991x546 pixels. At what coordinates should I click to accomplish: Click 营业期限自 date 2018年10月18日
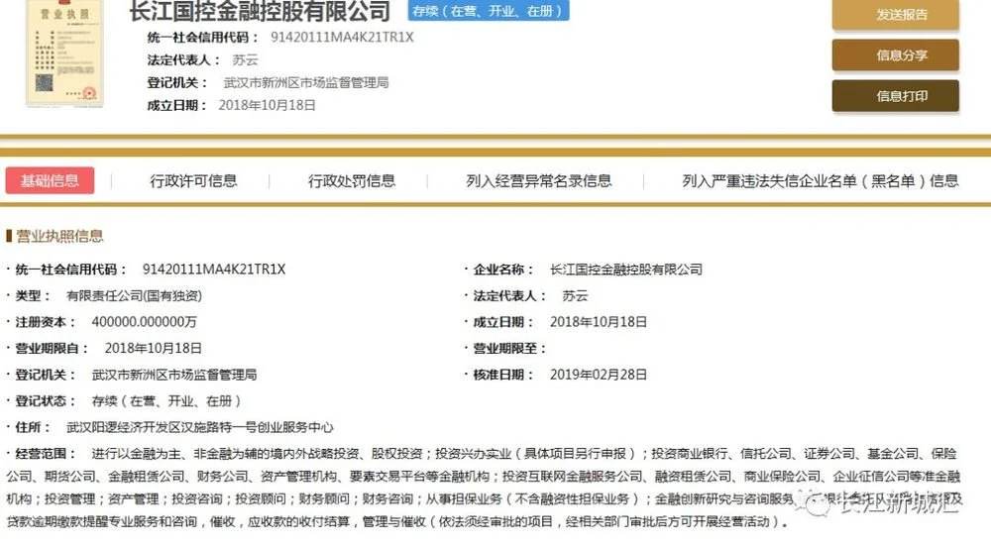pos(153,348)
